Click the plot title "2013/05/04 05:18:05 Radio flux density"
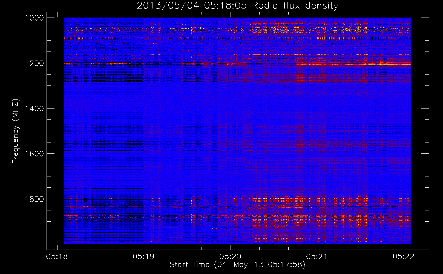Screen dimensions: 443x274 click(237, 6)
